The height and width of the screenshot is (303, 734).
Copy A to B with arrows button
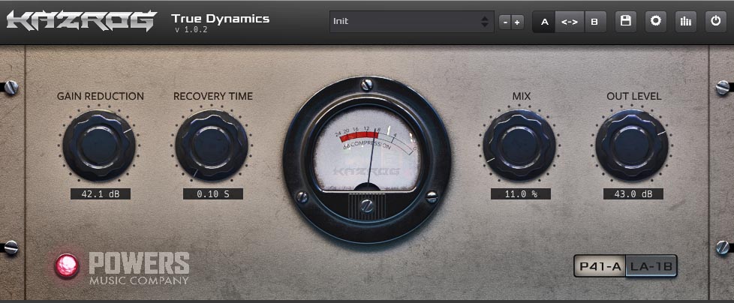(569, 22)
